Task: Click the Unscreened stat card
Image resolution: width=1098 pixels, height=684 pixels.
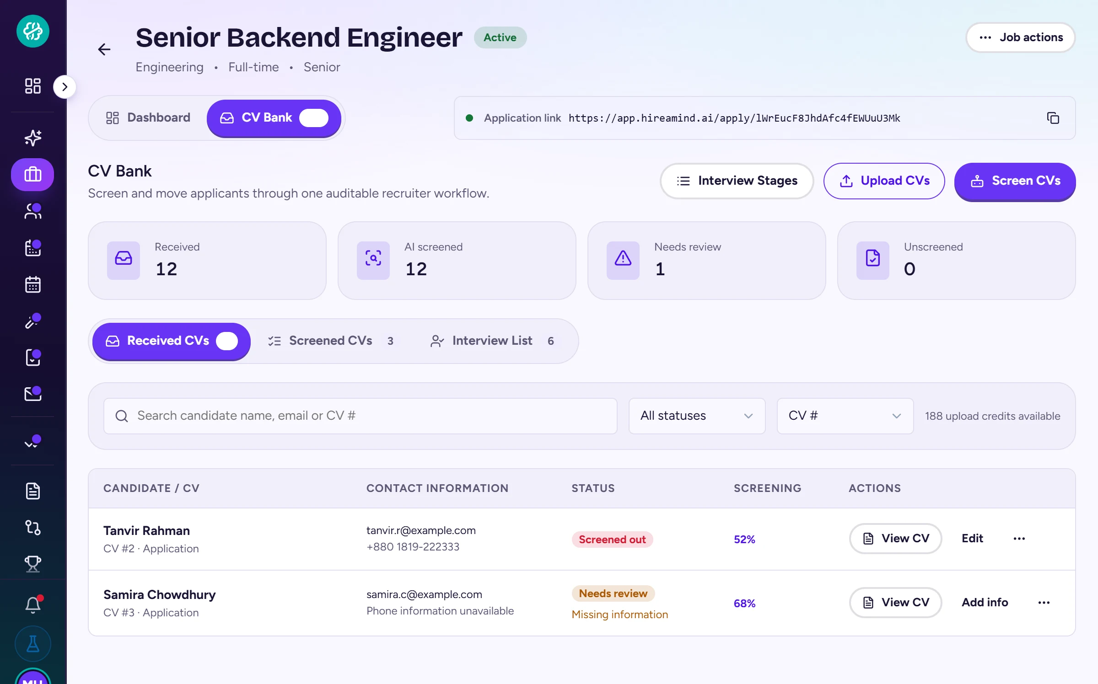Action: [957, 261]
